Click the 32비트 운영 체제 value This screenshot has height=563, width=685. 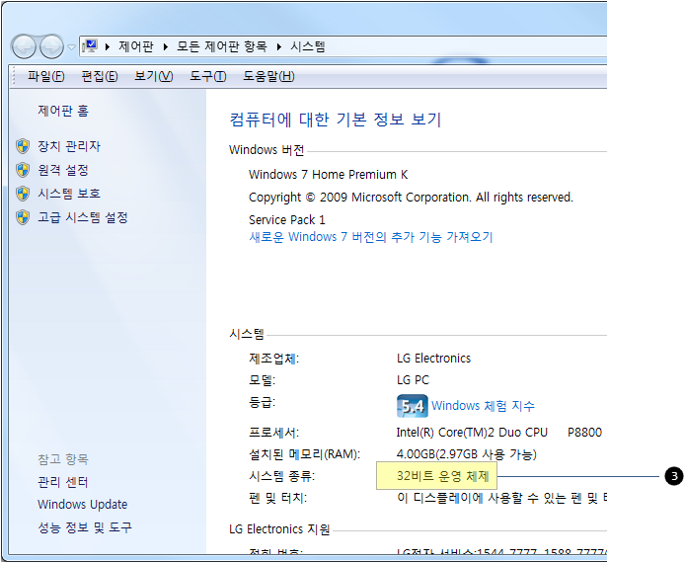(x=443, y=475)
